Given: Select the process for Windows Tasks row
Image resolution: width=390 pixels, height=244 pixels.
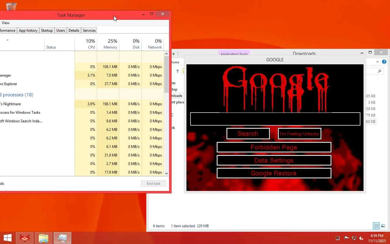Looking at the screenshot, I should coord(82,113).
